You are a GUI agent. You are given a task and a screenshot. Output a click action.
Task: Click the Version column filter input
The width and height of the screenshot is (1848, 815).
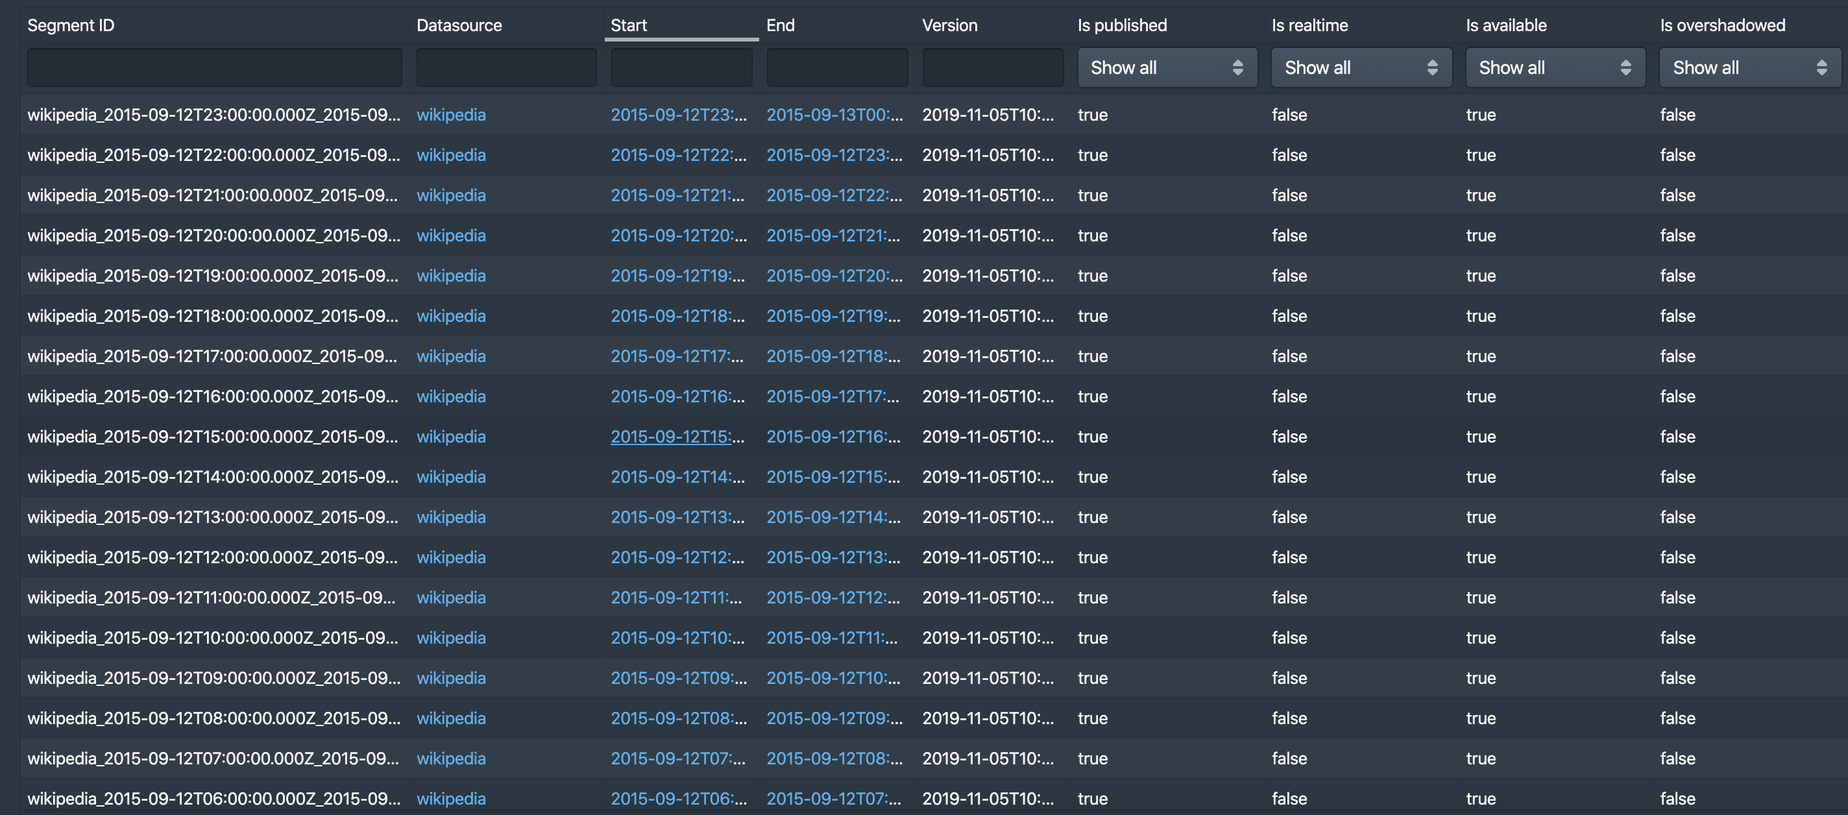click(992, 67)
